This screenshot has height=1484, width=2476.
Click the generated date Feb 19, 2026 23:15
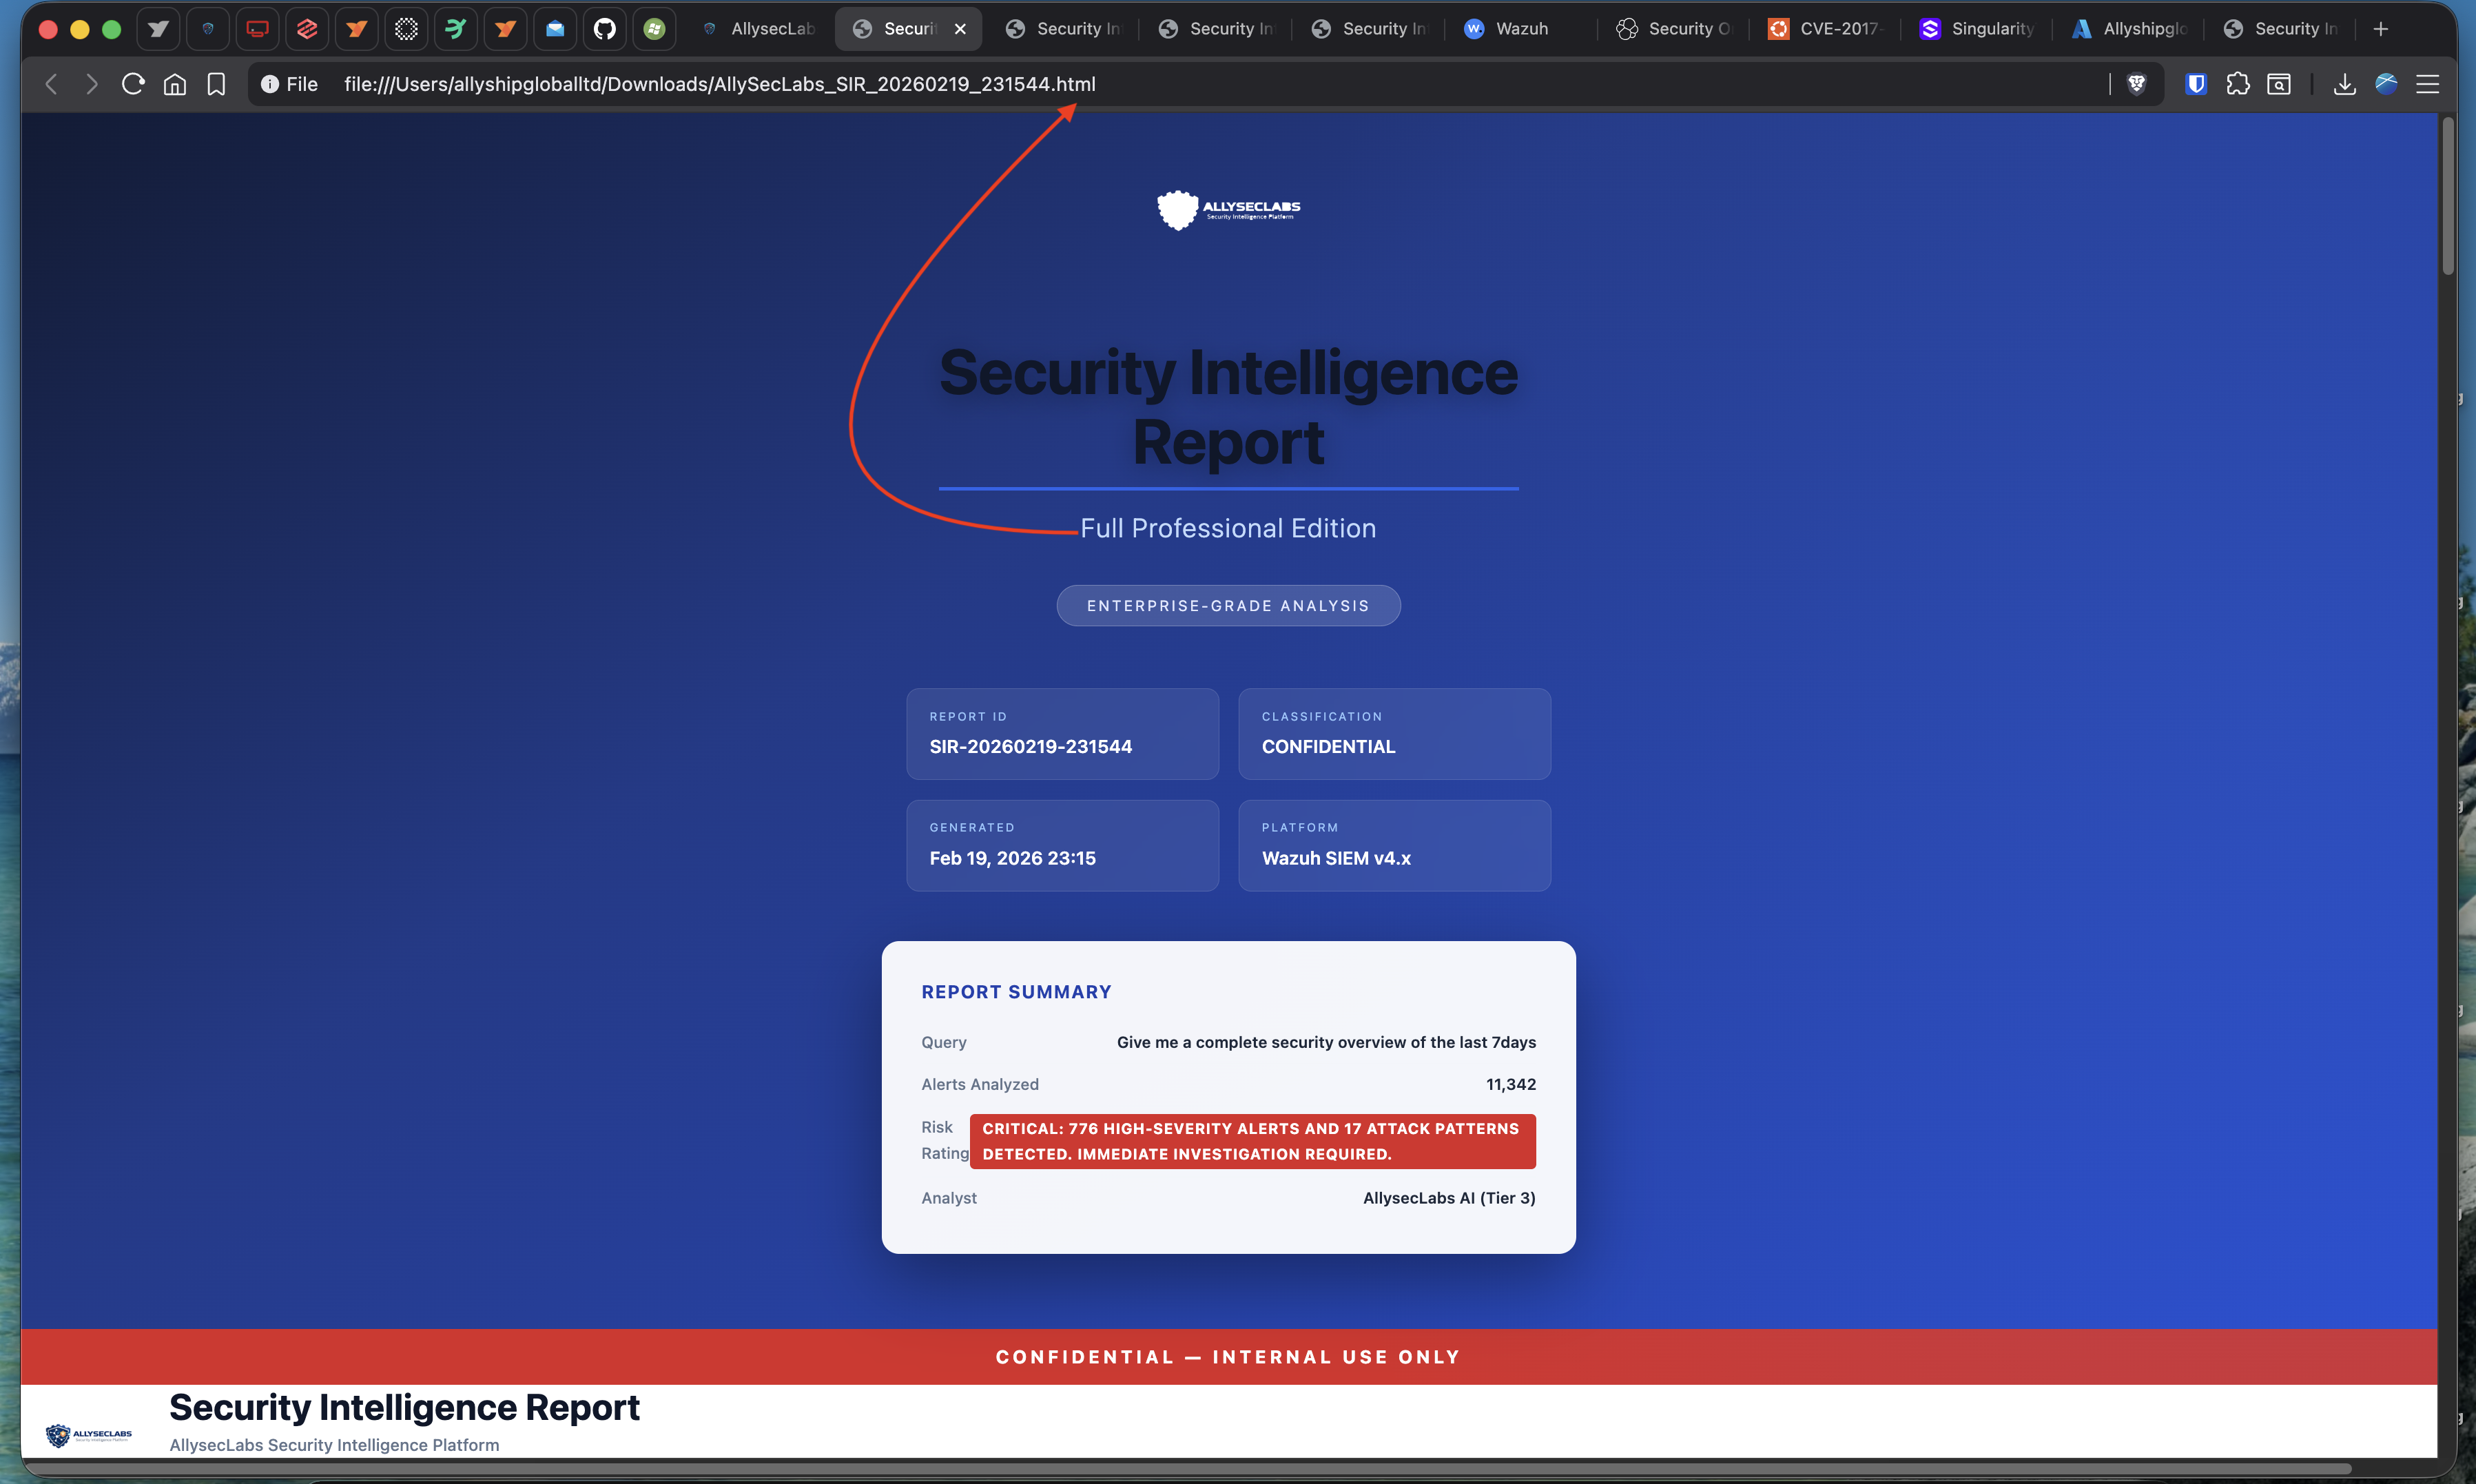click(1013, 858)
